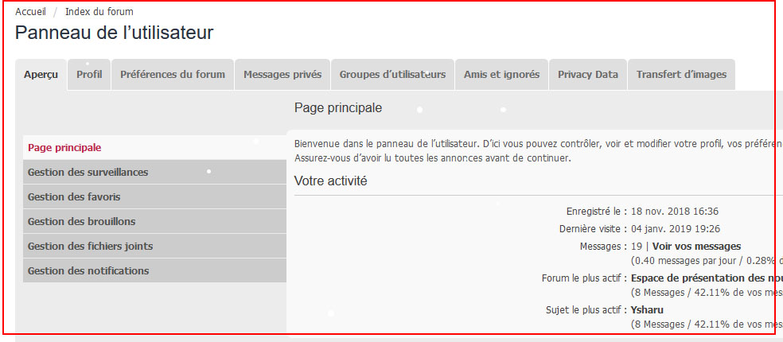Screen dimensions: 783x342
Task: Open the Messages privés tab
Action: click(282, 75)
